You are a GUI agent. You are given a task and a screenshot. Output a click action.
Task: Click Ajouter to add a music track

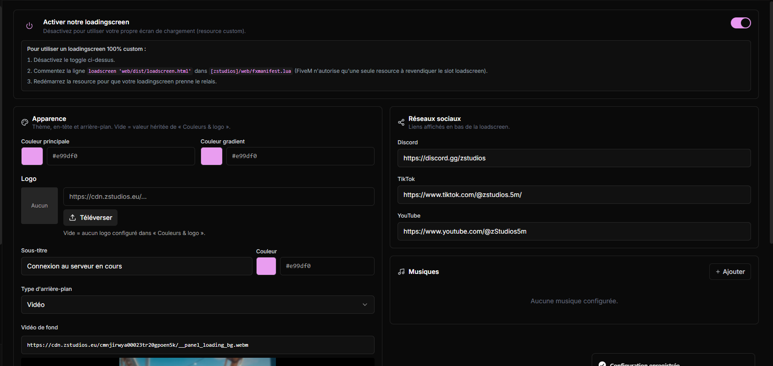point(730,272)
